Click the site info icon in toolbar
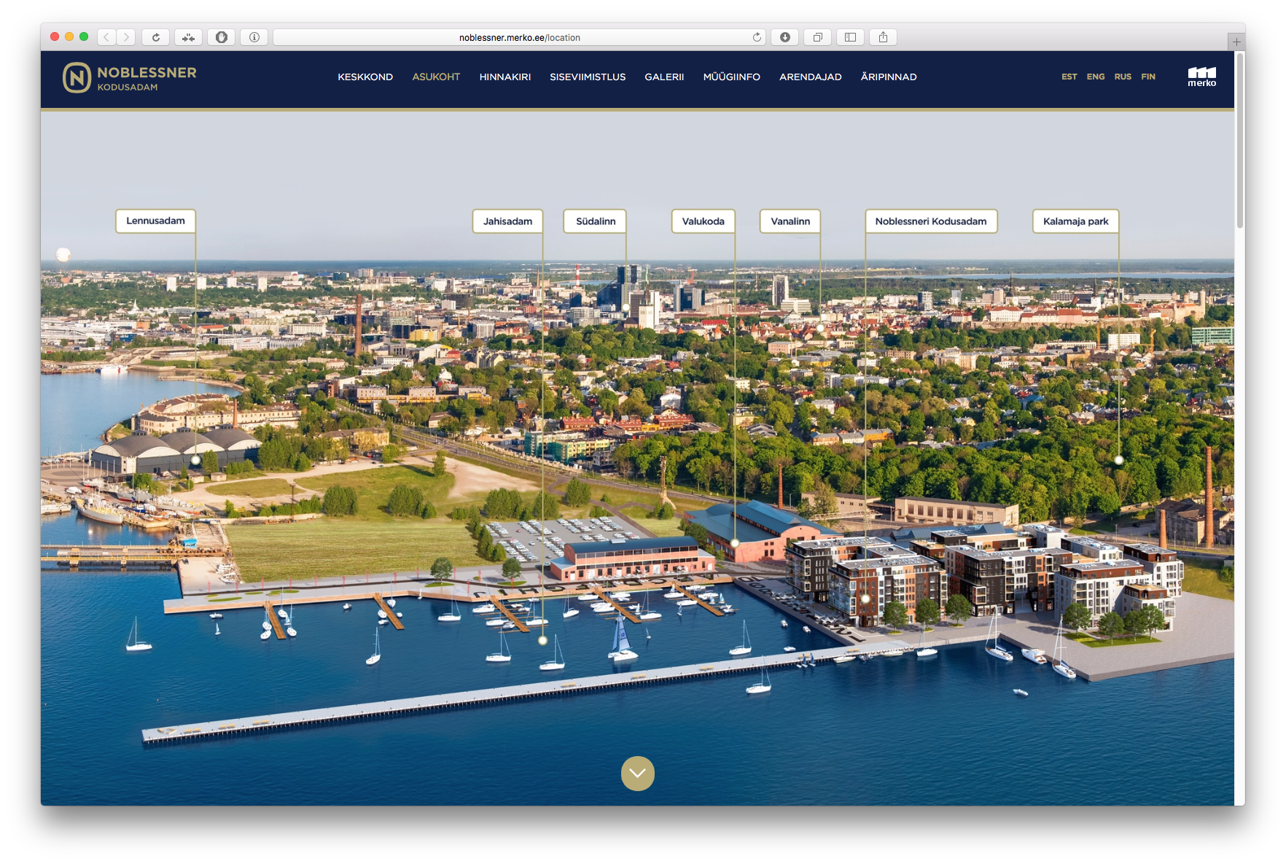1286x864 pixels. 254,37
